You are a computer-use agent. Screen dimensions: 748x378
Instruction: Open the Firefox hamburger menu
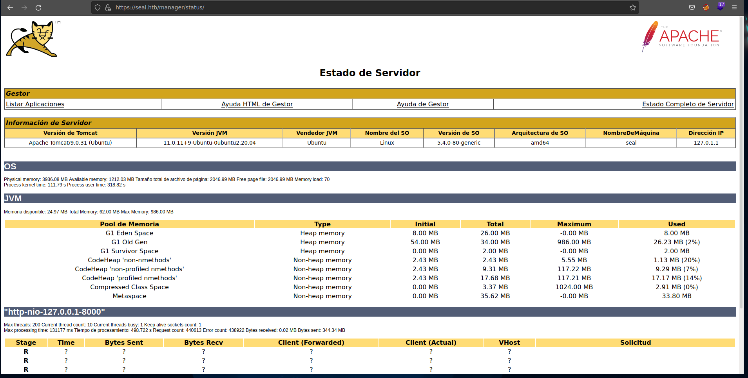[x=734, y=7]
